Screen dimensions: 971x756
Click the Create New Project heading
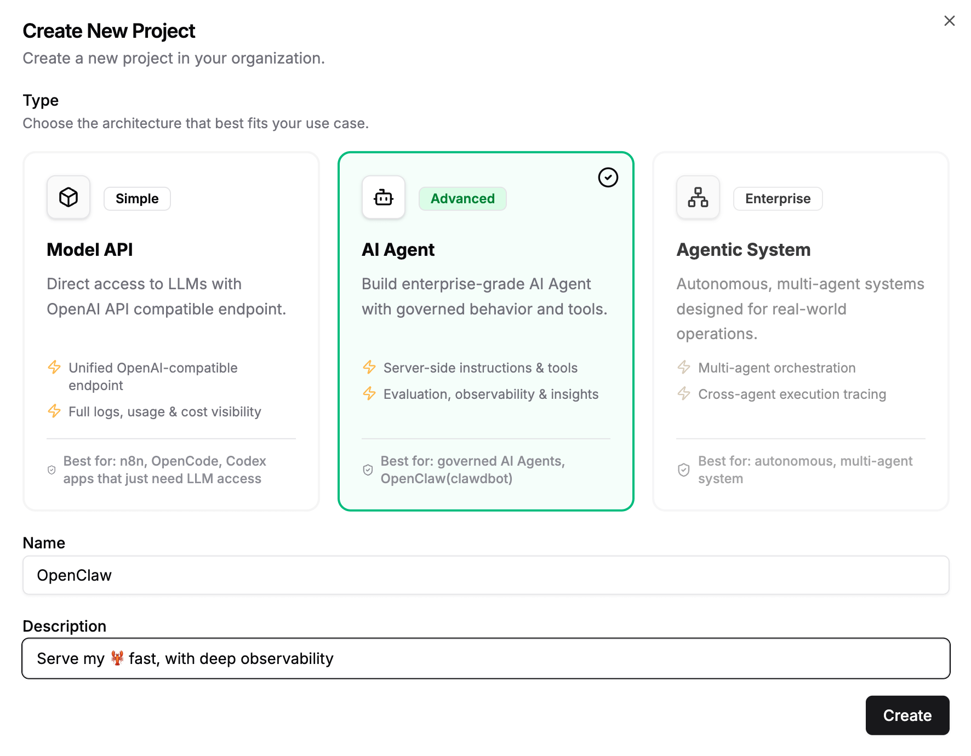click(x=108, y=31)
